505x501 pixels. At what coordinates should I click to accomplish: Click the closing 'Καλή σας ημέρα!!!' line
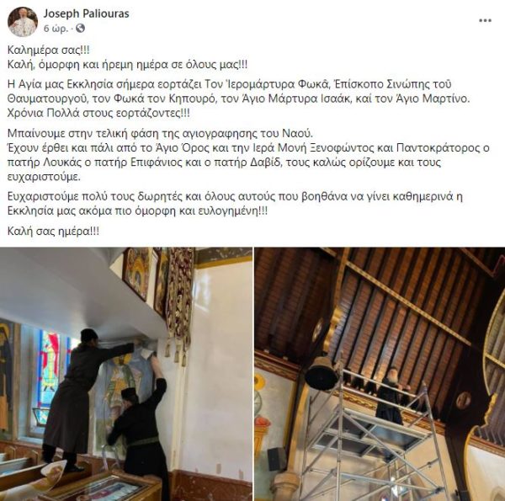point(54,232)
